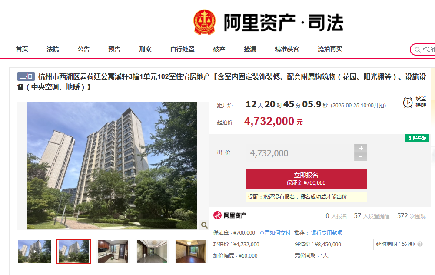Click the 立即报名 registration button
The image size is (435, 275).
pos(306,179)
